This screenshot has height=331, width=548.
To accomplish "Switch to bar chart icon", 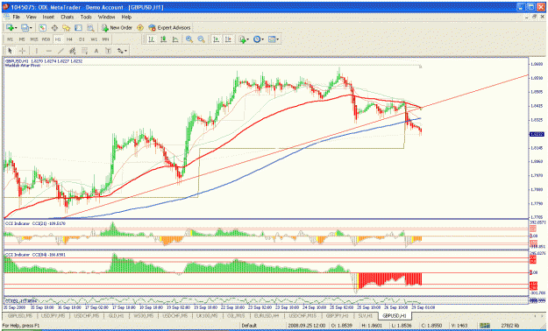I will [x=152, y=39].
